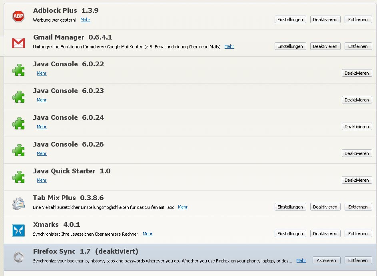Click the Tab Mix Plus gear icon
The width and height of the screenshot is (377, 276).
coord(18,204)
